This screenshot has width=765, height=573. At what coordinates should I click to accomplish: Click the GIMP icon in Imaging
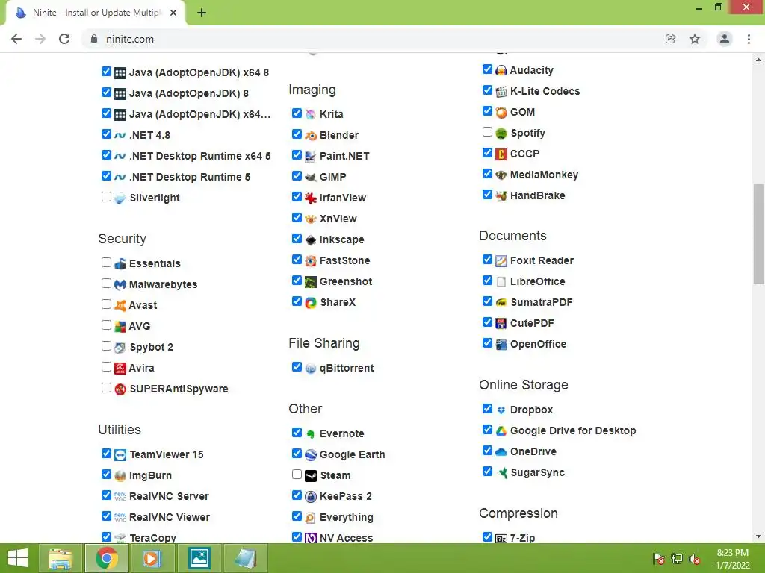click(311, 177)
